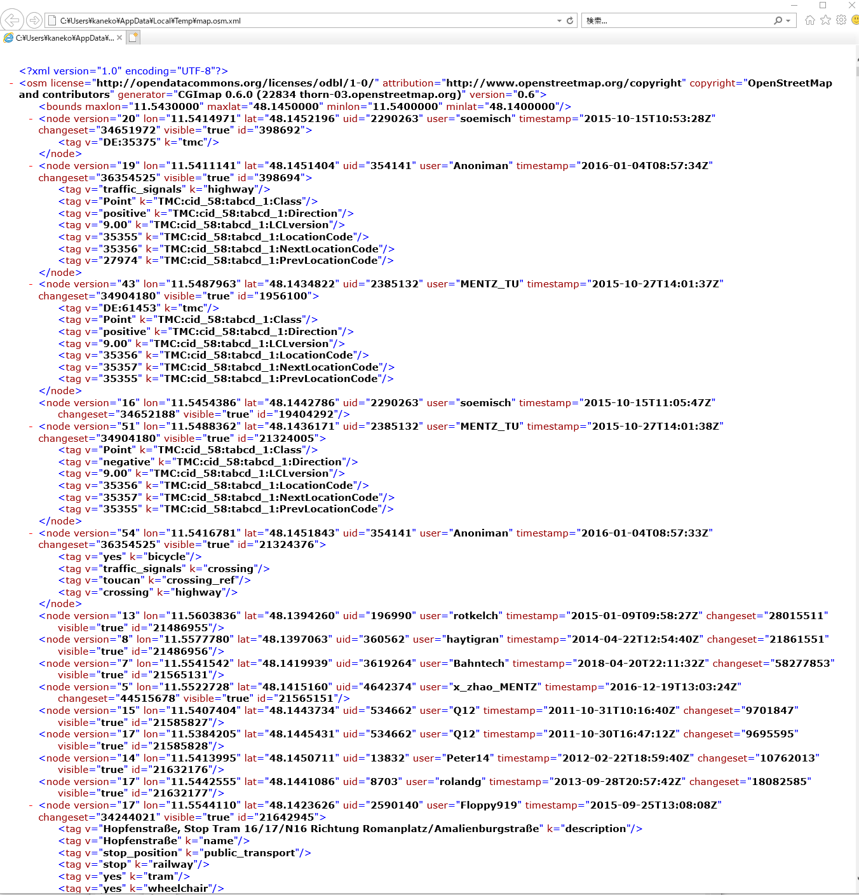Click the node version="16" line with id 19404292

[377, 409]
